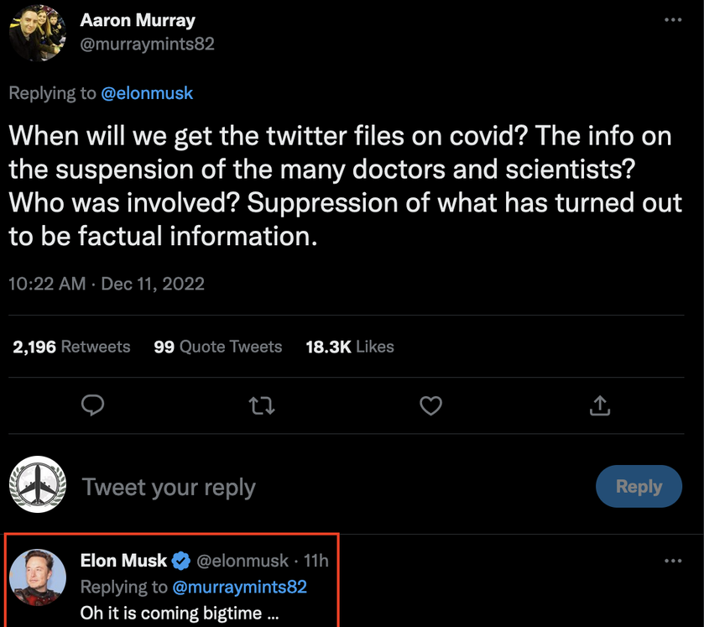Open the 11h timestamp on Elon's reply
Screen dimensions: 704x627
316,561
